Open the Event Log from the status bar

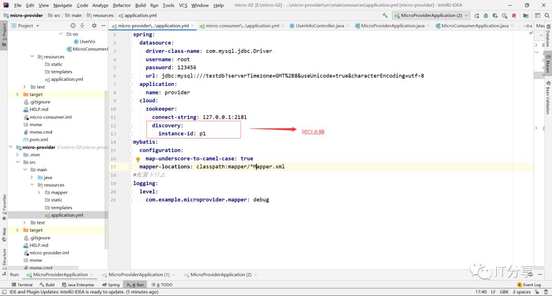pos(529,285)
